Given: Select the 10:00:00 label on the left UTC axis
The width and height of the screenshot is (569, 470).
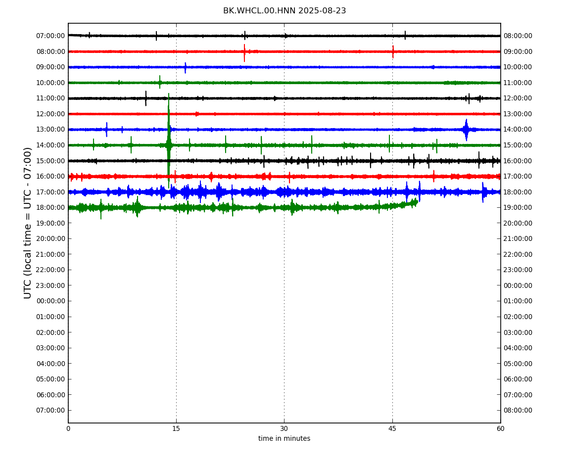Looking at the screenshot, I should coord(51,83).
